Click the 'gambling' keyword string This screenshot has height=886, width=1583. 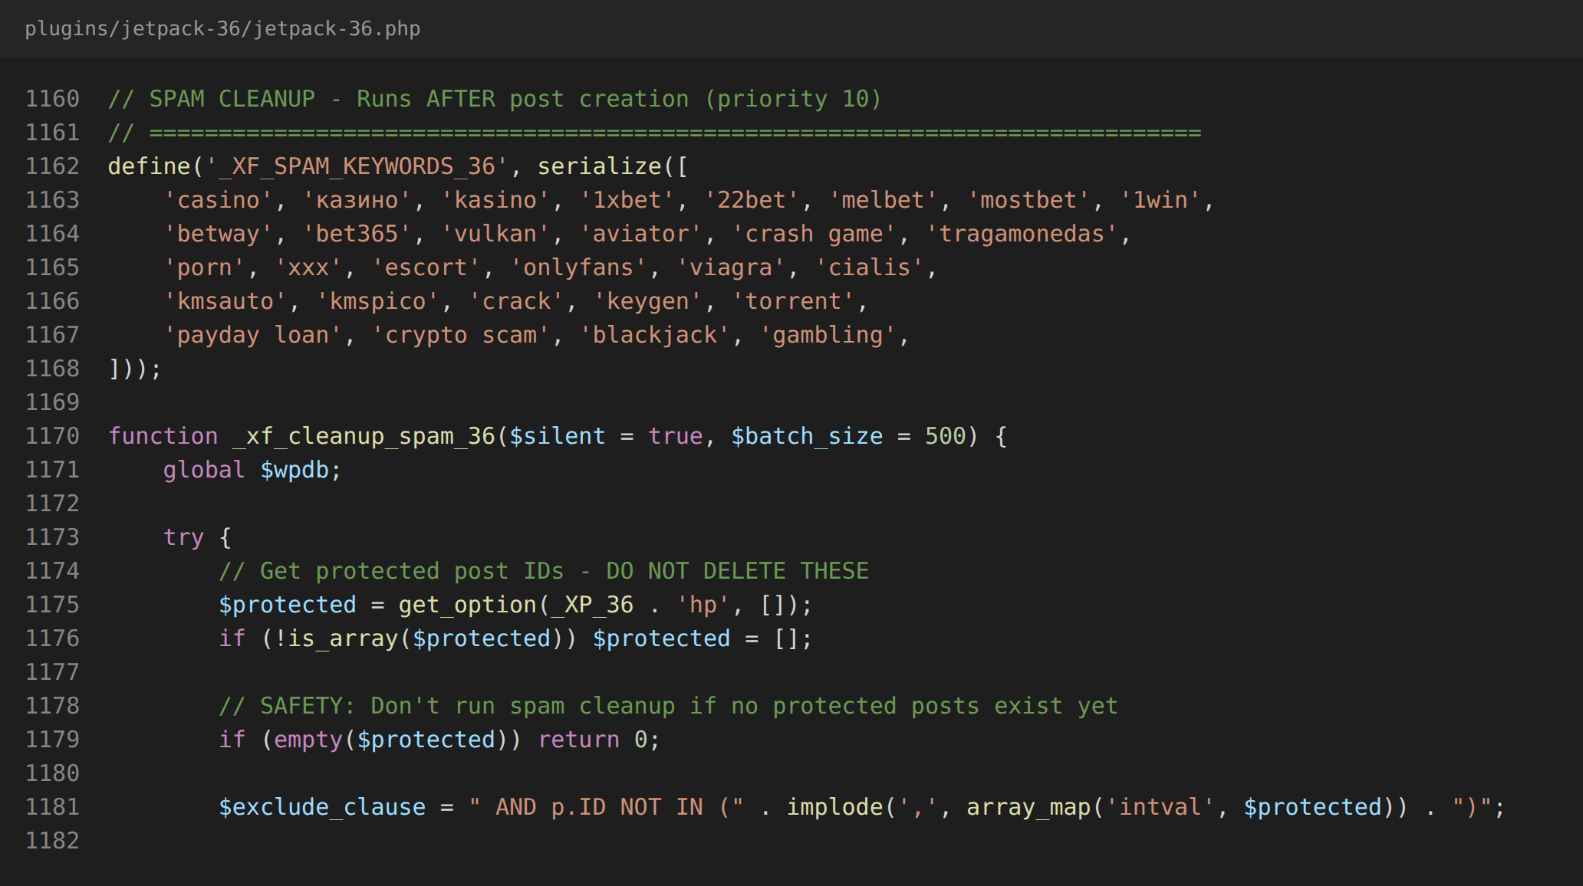pyautogui.click(x=828, y=335)
